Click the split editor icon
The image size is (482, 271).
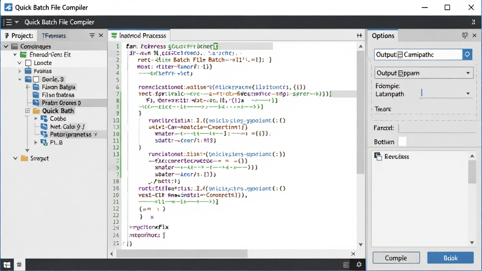click(x=359, y=36)
